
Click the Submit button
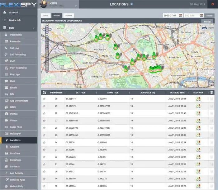(209, 16)
